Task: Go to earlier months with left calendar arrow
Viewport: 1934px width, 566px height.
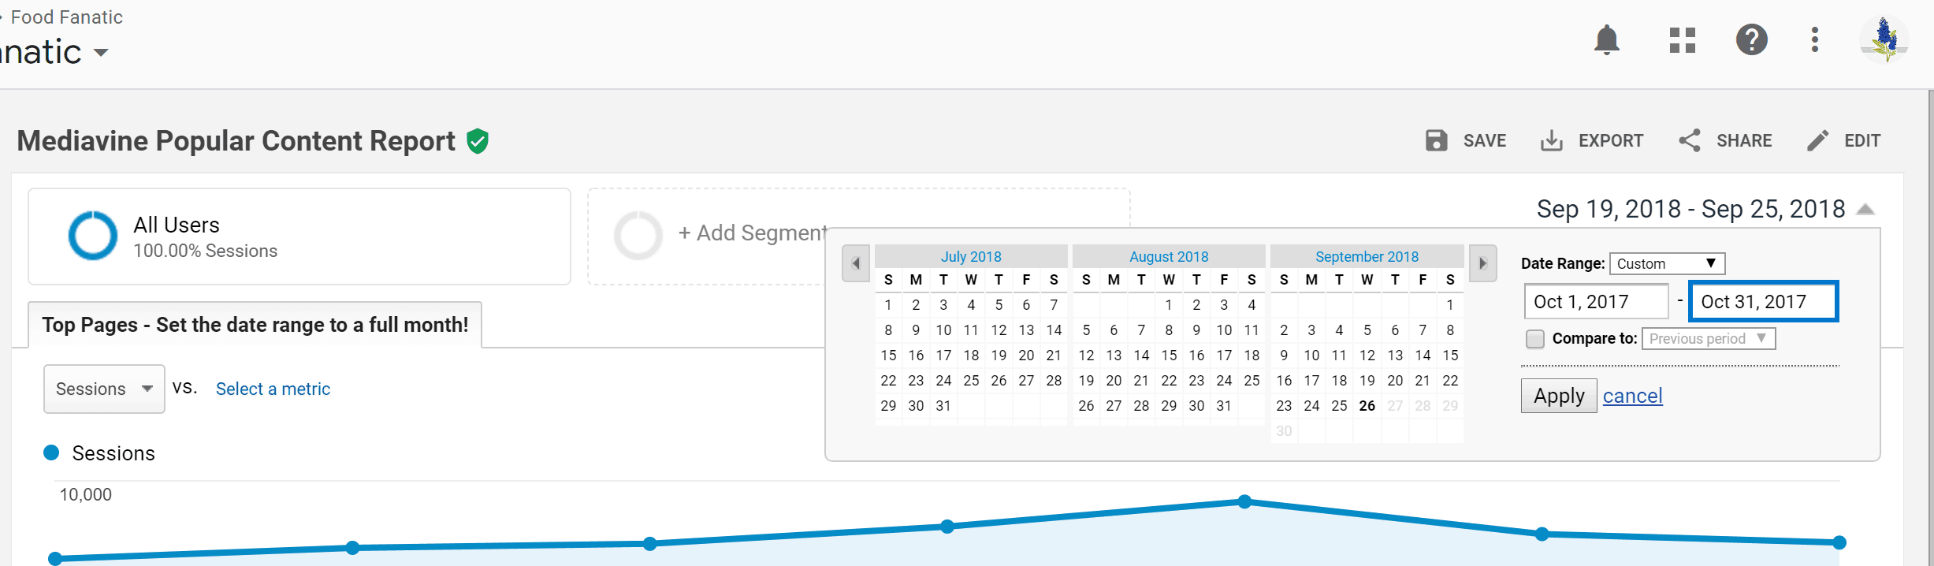Action: point(856,263)
